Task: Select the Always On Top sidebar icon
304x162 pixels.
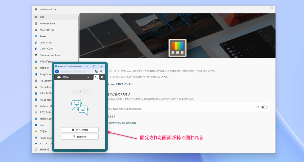Action: [x=36, y=30]
